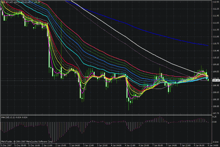Click the 8 Jan 06:00 time label
Viewport: 220px width, 147px height.
pyautogui.click(x=200, y=146)
